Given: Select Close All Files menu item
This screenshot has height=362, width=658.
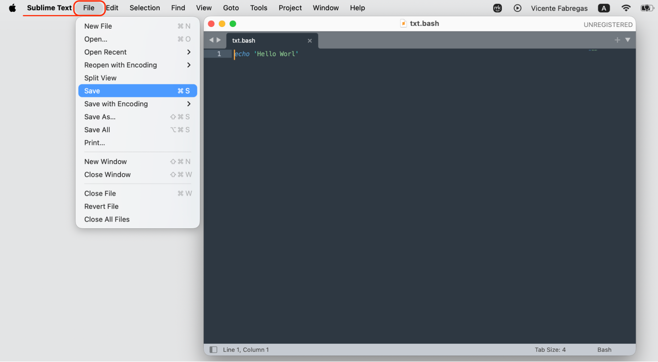Looking at the screenshot, I should pos(138,219).
